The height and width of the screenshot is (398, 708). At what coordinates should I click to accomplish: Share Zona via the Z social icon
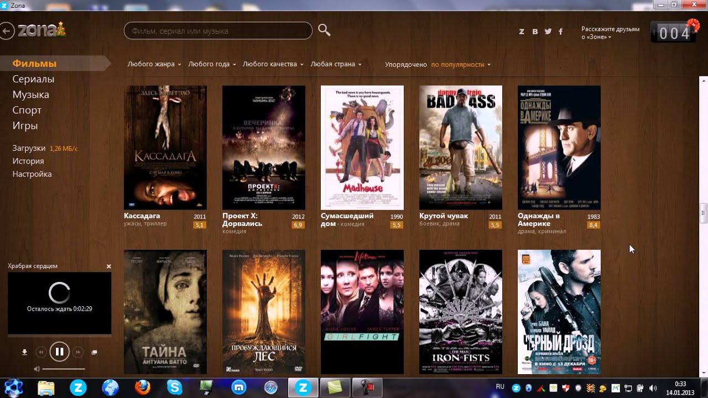click(x=522, y=32)
